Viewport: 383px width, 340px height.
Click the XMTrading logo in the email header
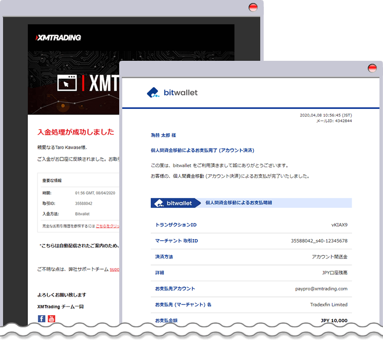pos(58,37)
